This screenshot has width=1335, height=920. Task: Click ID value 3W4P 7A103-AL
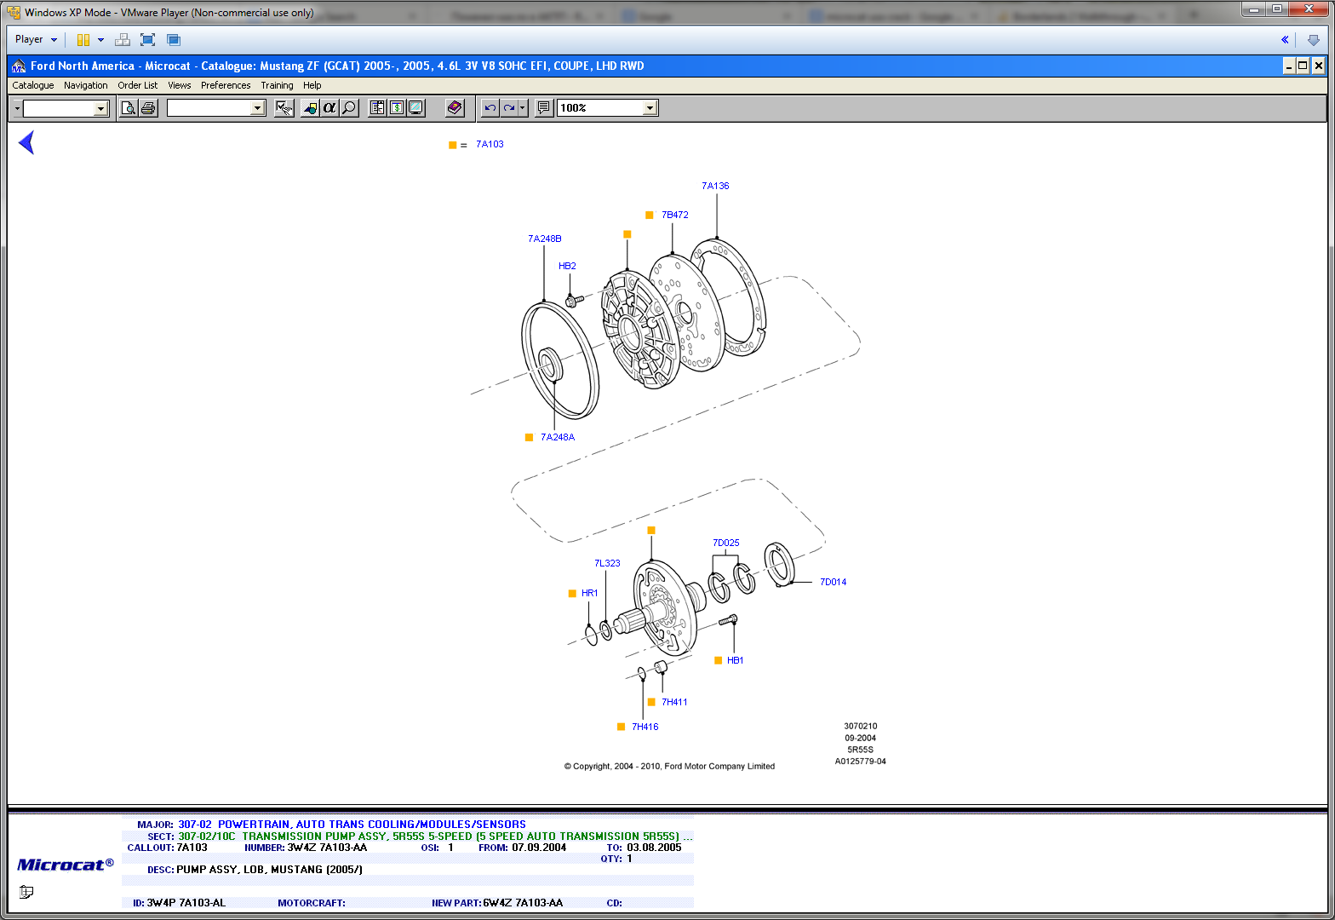[186, 903]
